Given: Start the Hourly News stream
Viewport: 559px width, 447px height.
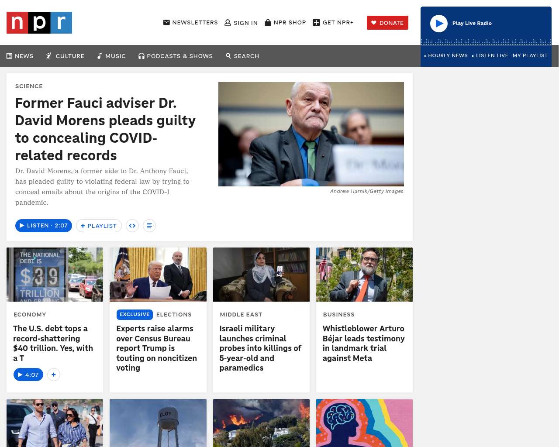Looking at the screenshot, I should pyautogui.click(x=446, y=55).
